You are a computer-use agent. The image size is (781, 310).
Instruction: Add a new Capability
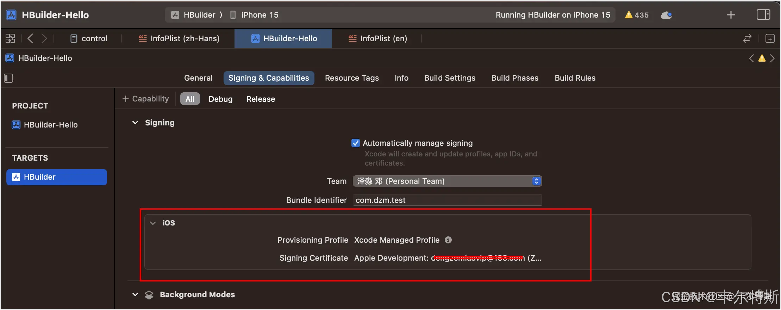(145, 99)
